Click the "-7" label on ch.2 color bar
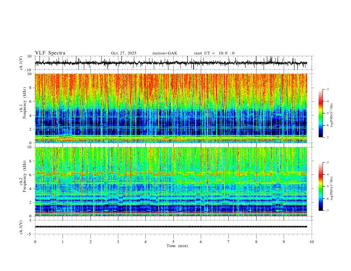 pos(327,211)
